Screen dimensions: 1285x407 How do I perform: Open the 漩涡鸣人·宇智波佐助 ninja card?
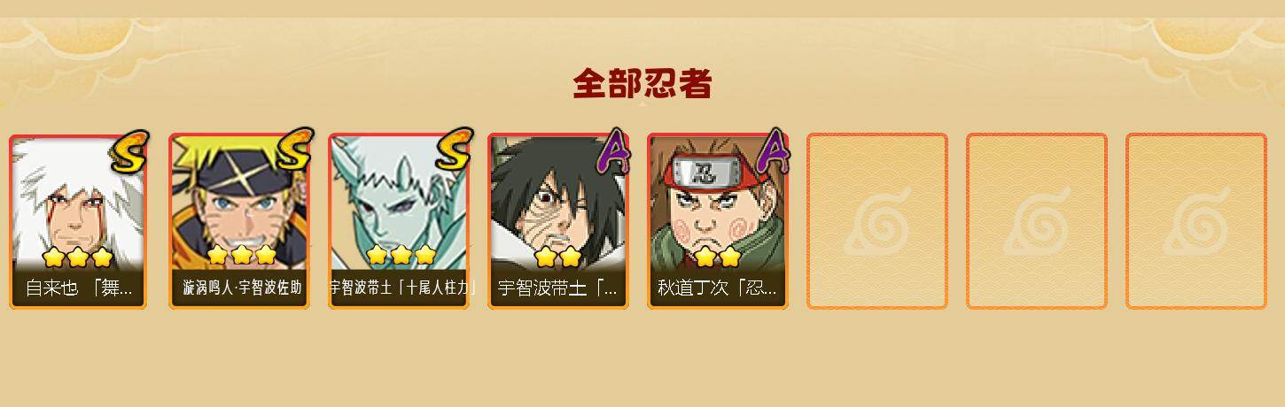(x=239, y=221)
